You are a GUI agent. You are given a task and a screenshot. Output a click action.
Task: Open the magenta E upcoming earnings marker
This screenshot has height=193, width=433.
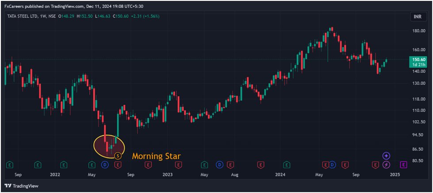click(x=403, y=165)
